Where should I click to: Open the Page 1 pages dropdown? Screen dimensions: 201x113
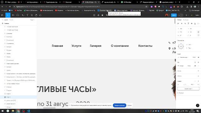pos(33,20)
